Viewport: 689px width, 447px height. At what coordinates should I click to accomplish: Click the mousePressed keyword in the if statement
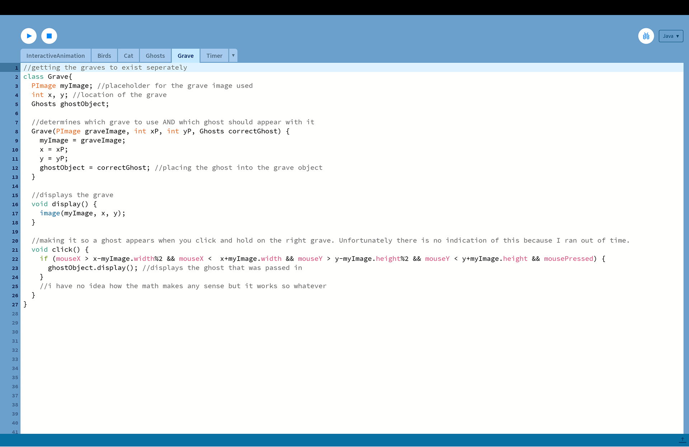pyautogui.click(x=568, y=259)
